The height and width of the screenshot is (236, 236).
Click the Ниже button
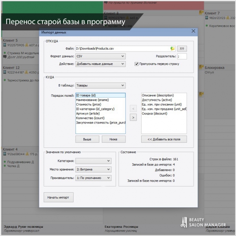point(114,139)
